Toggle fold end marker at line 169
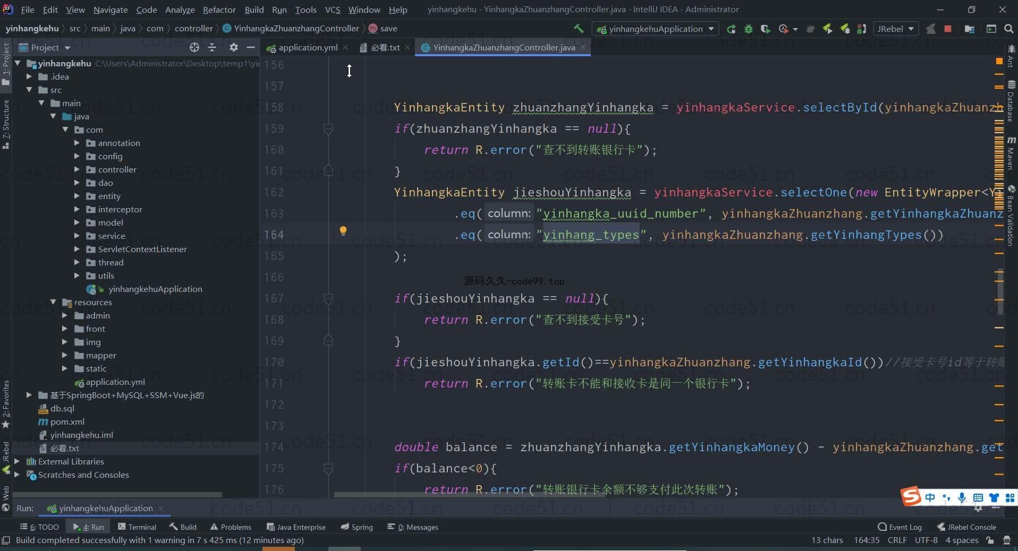 pos(328,340)
